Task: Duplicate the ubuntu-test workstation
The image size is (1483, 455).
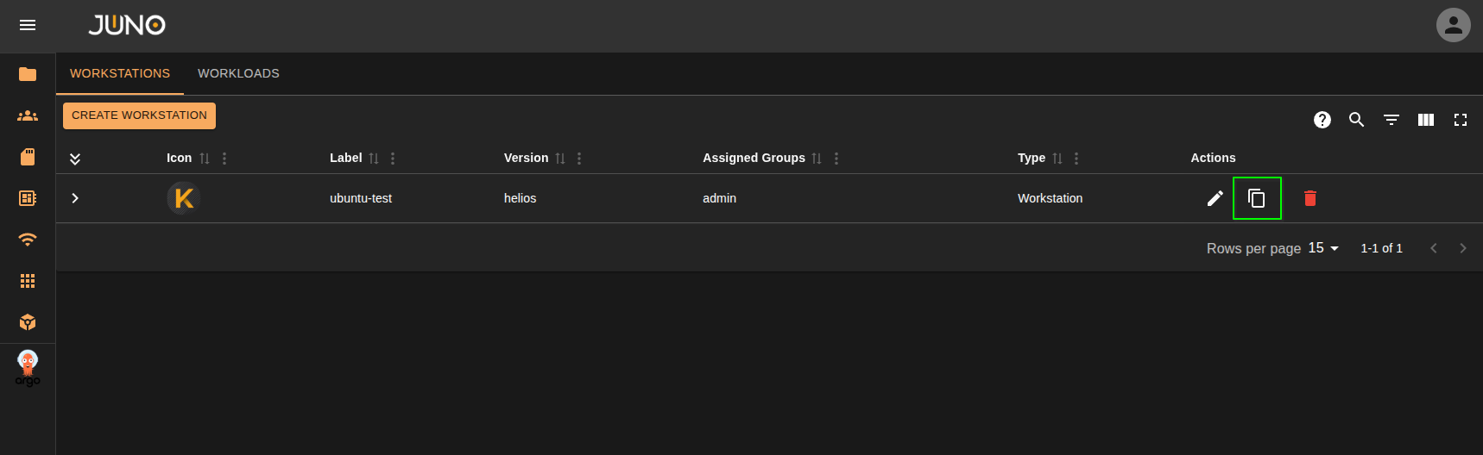Action: 1257,198
